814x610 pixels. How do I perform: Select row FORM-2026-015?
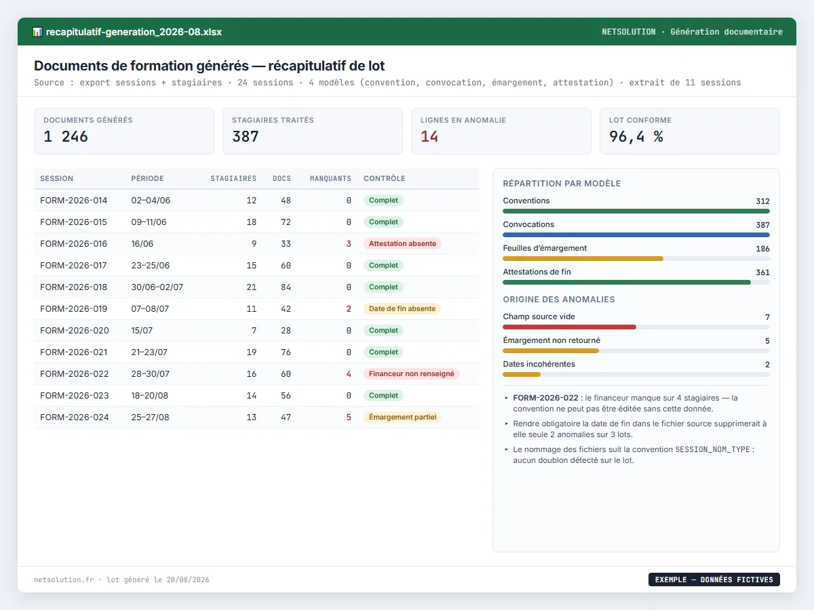(x=256, y=222)
